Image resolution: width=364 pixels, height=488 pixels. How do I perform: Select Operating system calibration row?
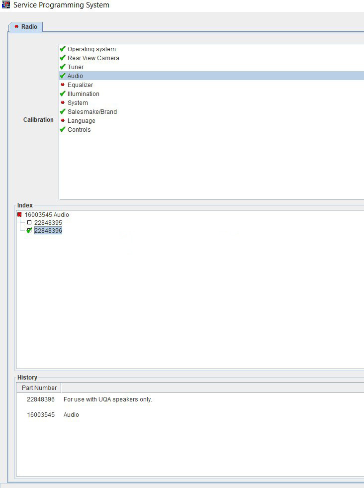pos(211,49)
